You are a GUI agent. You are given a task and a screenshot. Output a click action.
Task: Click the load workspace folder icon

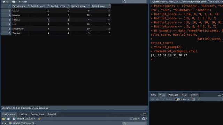[3, 119]
